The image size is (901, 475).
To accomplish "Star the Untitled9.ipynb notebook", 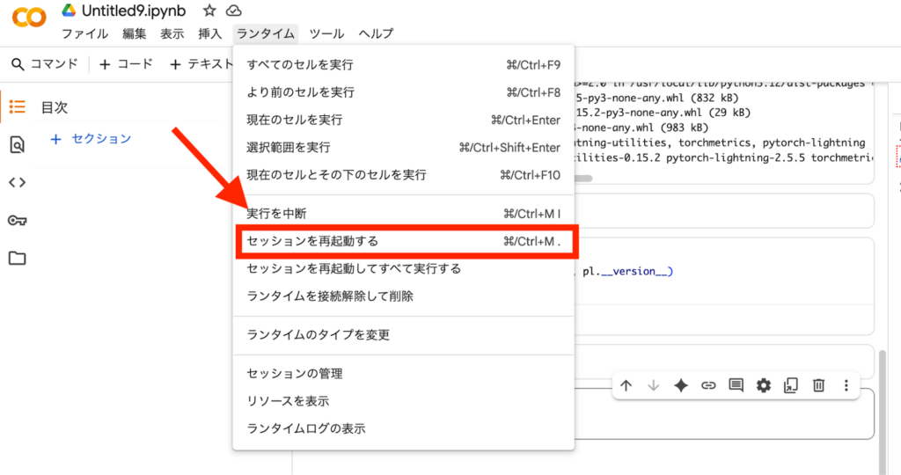I will (x=209, y=11).
